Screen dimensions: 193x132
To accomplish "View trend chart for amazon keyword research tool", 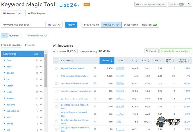I will (x=120, y=114).
